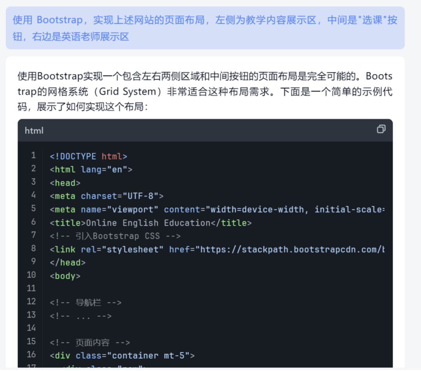Click line number 8 in gutter
421x371 pixels.
[34, 248]
